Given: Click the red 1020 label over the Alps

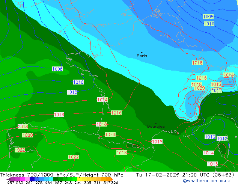Looking at the screenshot, I should tap(200, 88).
